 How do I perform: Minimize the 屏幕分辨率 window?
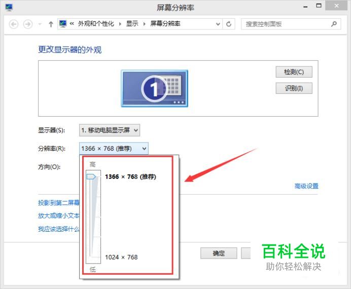(x=305, y=7)
